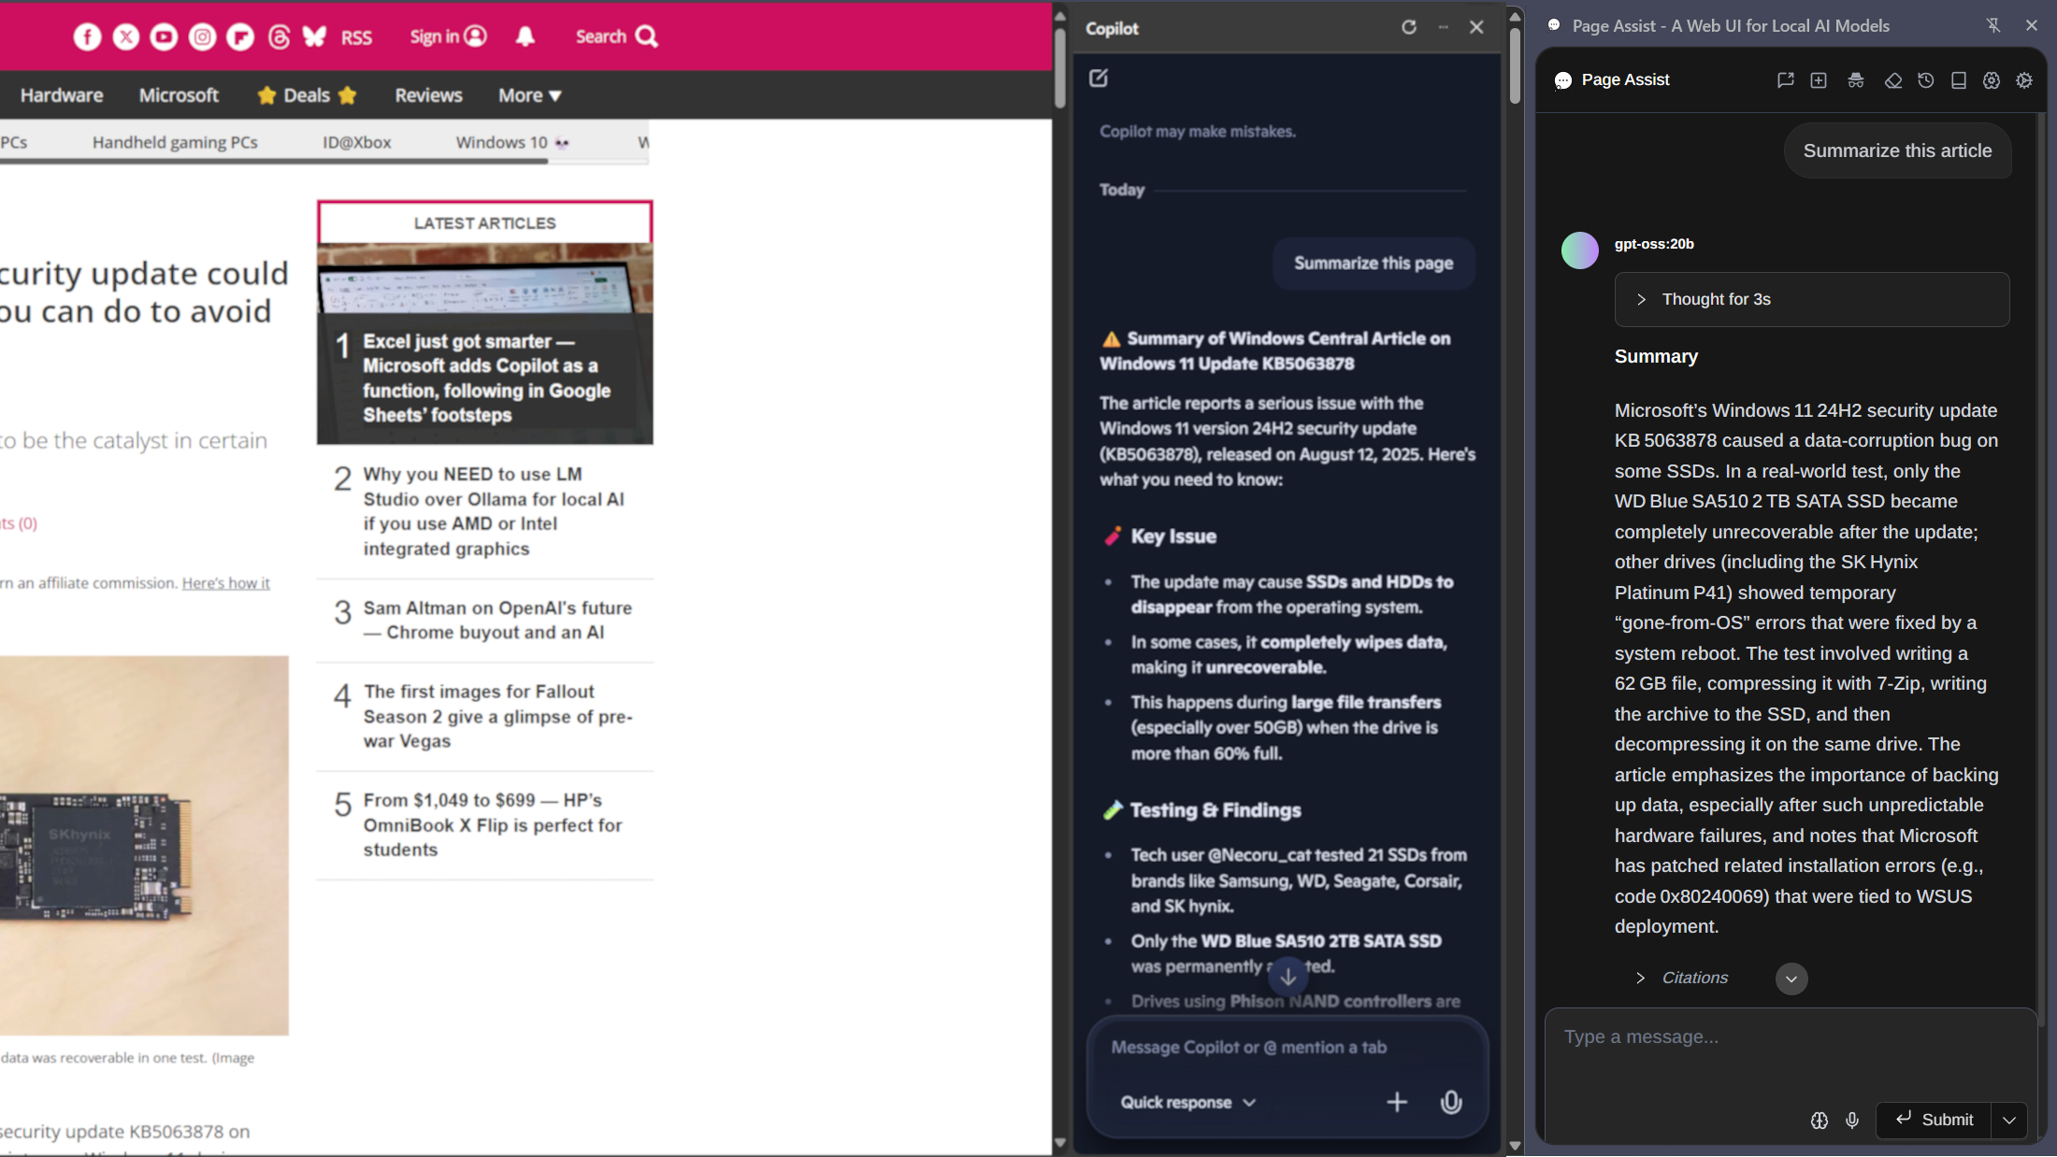This screenshot has width=2057, height=1157.
Task: Click microphone icon in Page Assist input
Action: [x=1852, y=1120]
